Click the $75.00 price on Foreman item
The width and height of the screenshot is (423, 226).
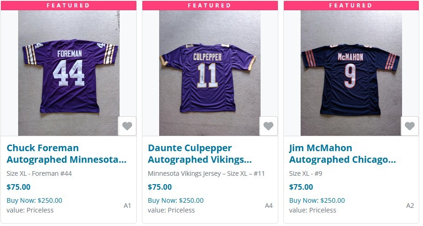click(19, 187)
